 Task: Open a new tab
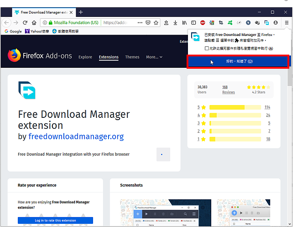point(81,12)
